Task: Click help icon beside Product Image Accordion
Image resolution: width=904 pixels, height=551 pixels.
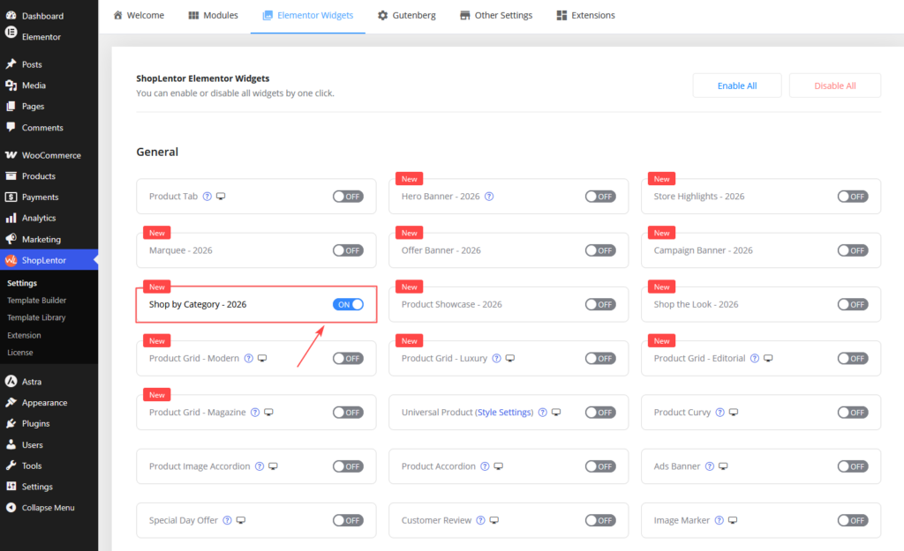Action: click(x=260, y=466)
